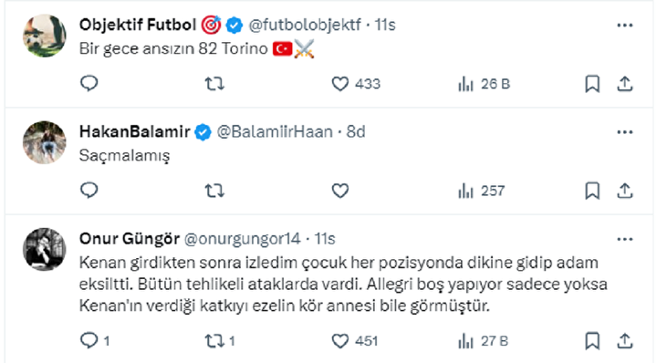Reply to Onur Güngör's tweet
The height and width of the screenshot is (363, 657).
click(x=95, y=341)
